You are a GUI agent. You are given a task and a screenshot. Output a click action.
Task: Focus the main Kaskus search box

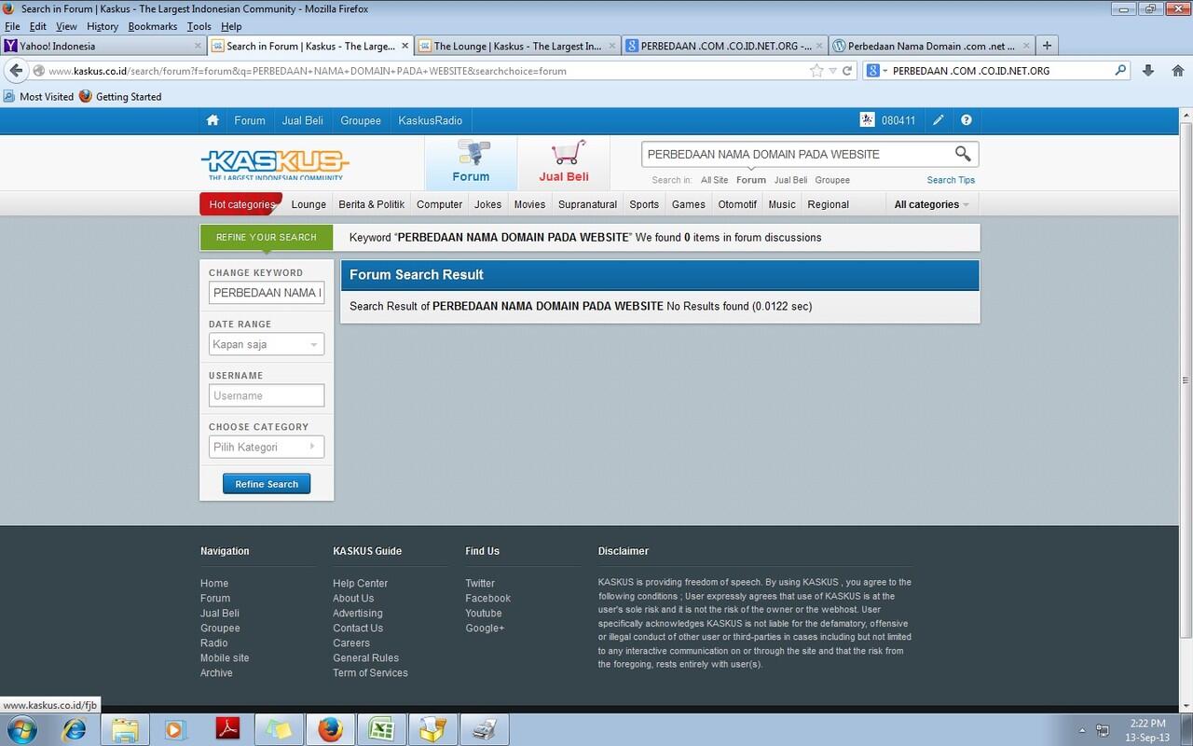click(x=797, y=154)
